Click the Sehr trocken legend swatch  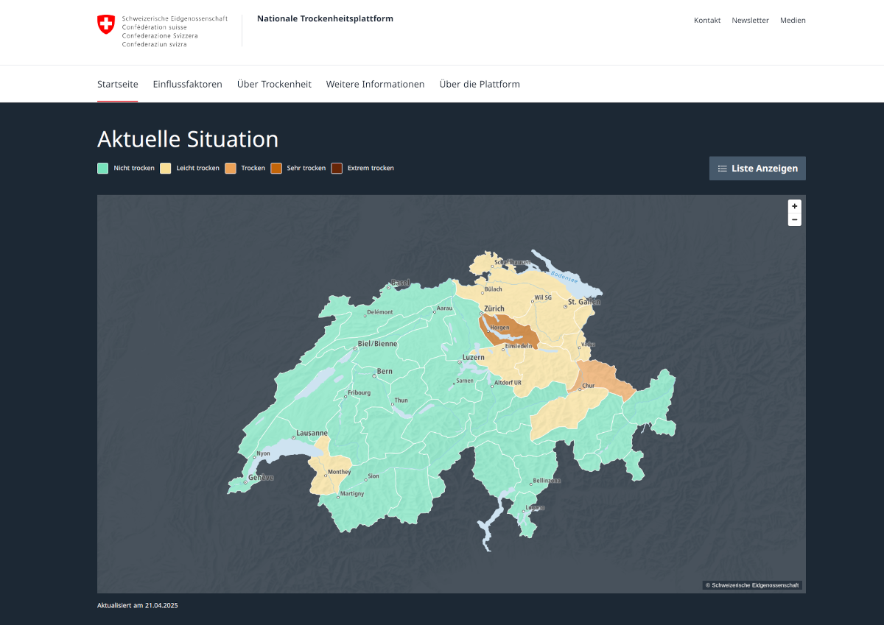click(276, 168)
